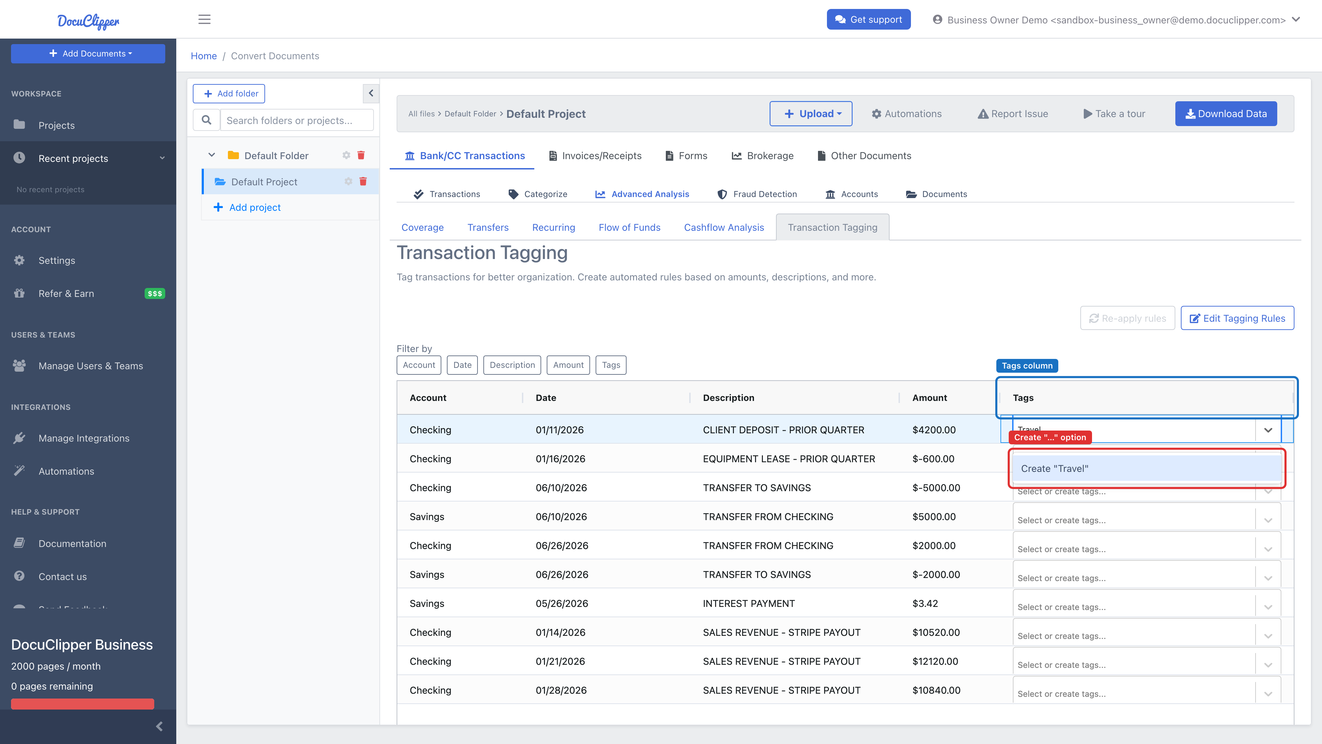Click the user account avatar icon
This screenshot has height=744, width=1322.
(937, 20)
